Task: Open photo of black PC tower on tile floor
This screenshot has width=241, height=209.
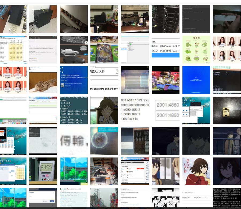Action: [x=43, y=19]
